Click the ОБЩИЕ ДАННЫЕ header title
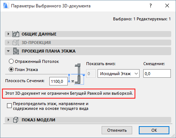 pyautogui.click(x=39, y=34)
